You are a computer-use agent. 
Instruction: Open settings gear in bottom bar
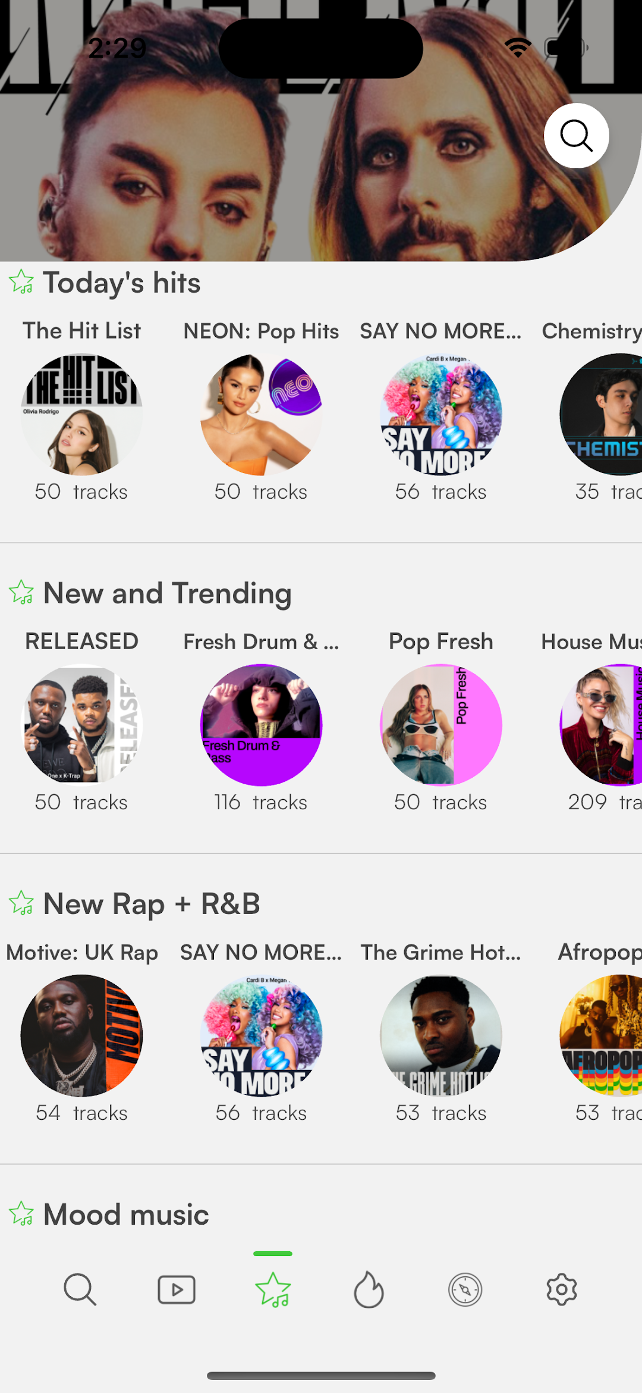(x=562, y=1289)
